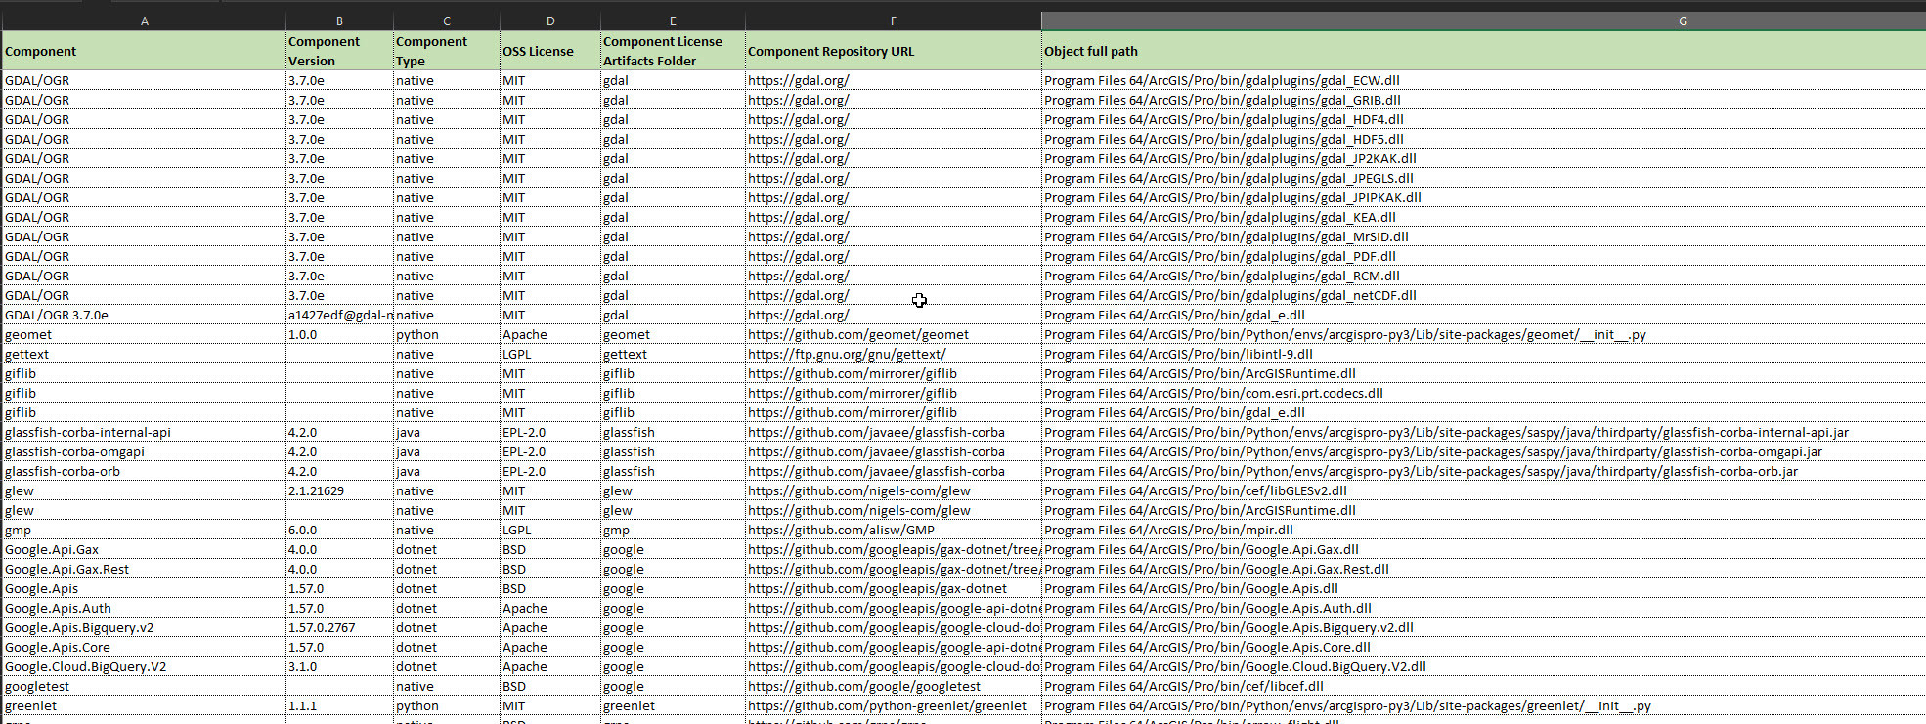The image size is (1926, 724).
Task: Select the glew version '2.1.21629' cell
Action: [339, 490]
